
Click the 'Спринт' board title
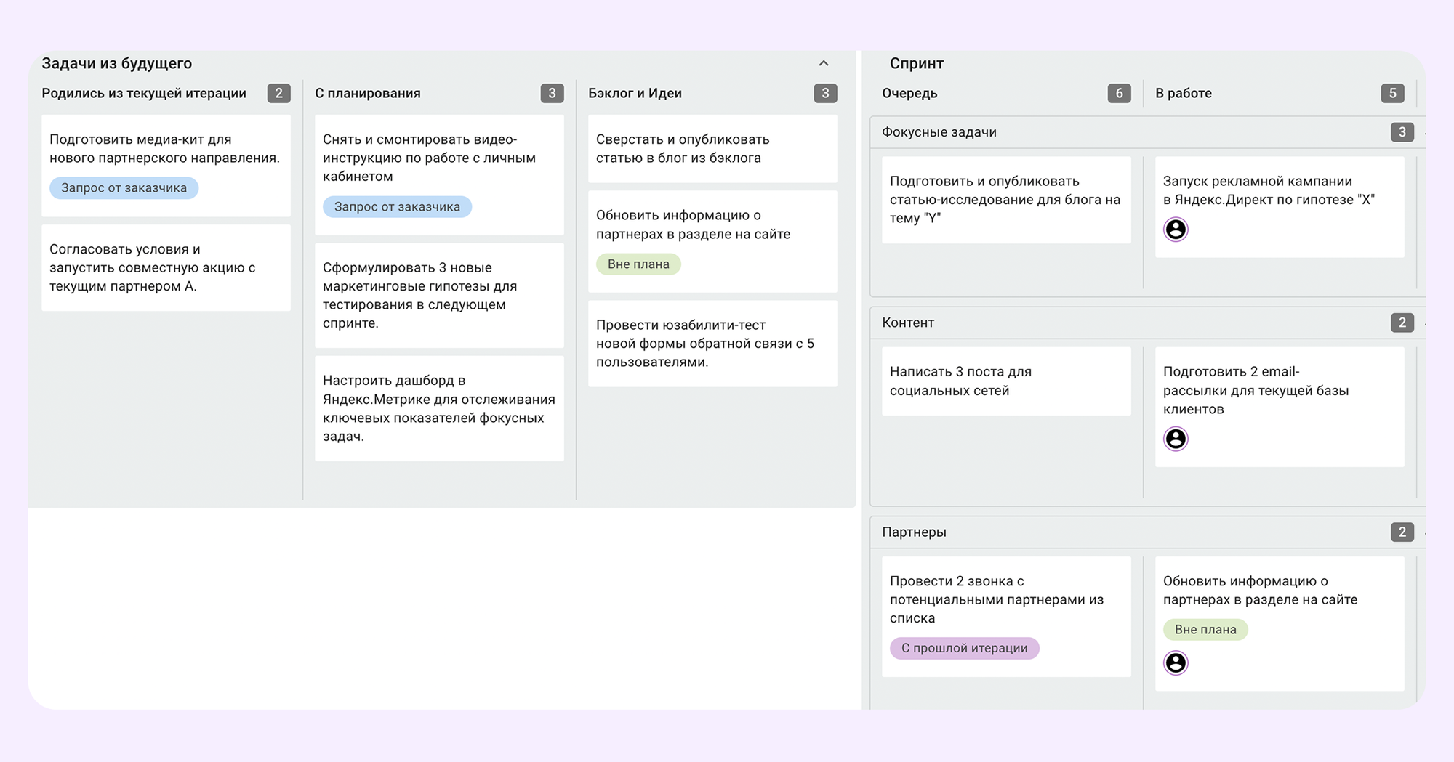tap(917, 63)
